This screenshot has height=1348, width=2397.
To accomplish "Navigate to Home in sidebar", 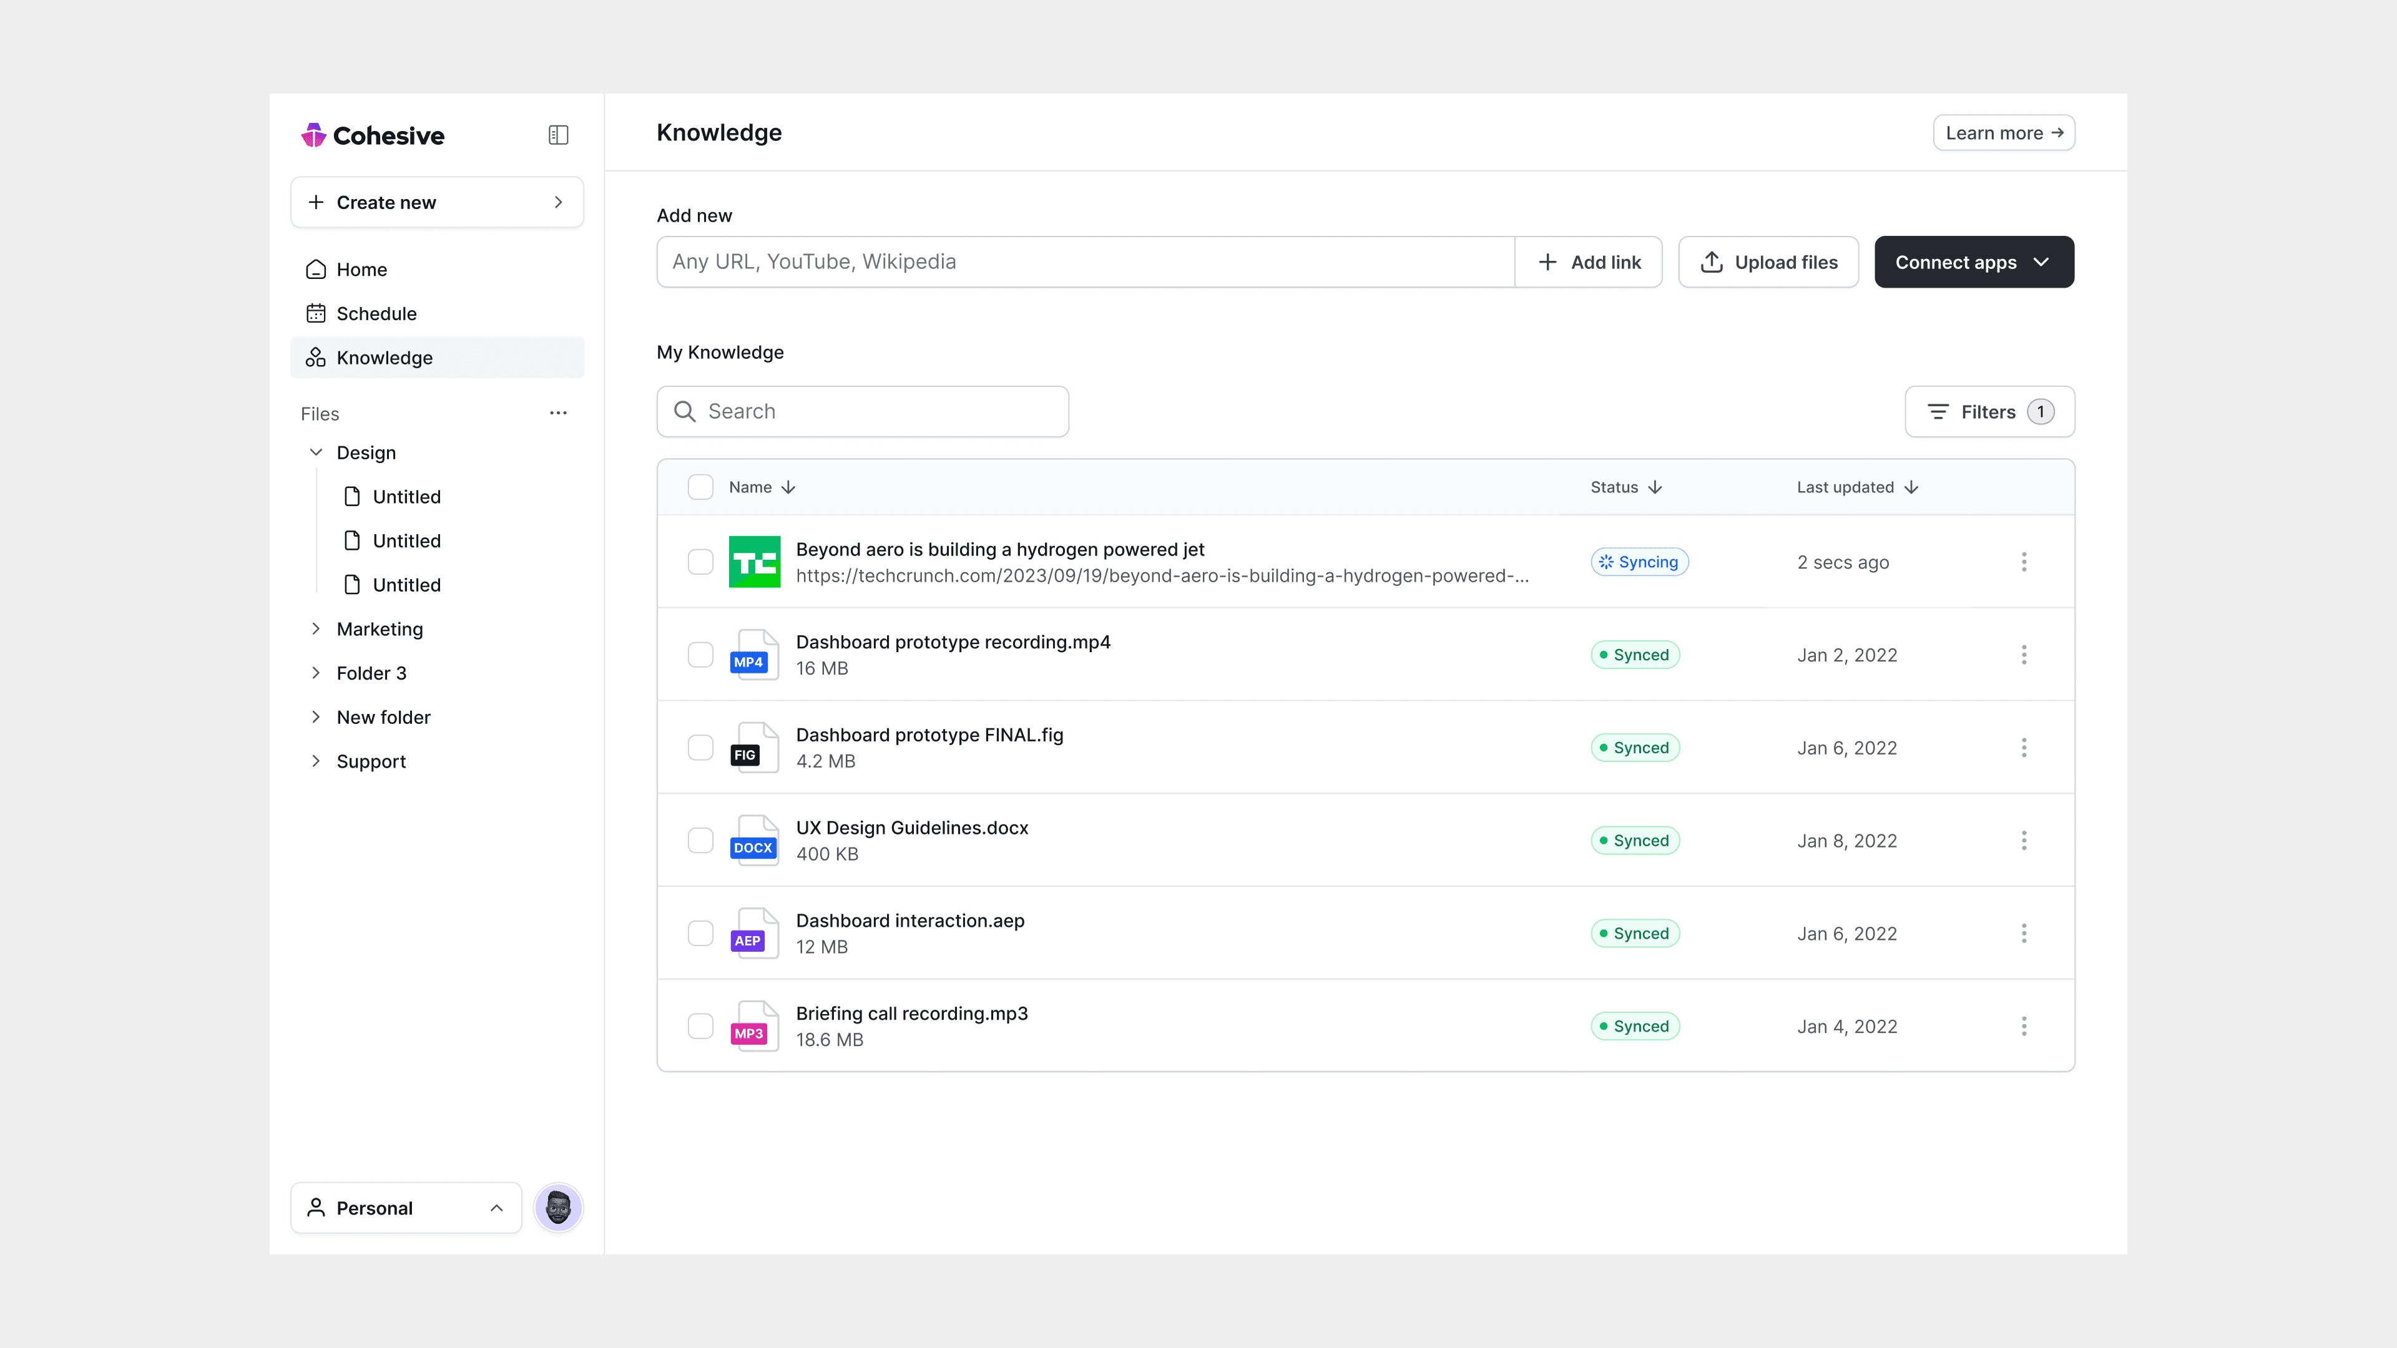I will pos(361,270).
